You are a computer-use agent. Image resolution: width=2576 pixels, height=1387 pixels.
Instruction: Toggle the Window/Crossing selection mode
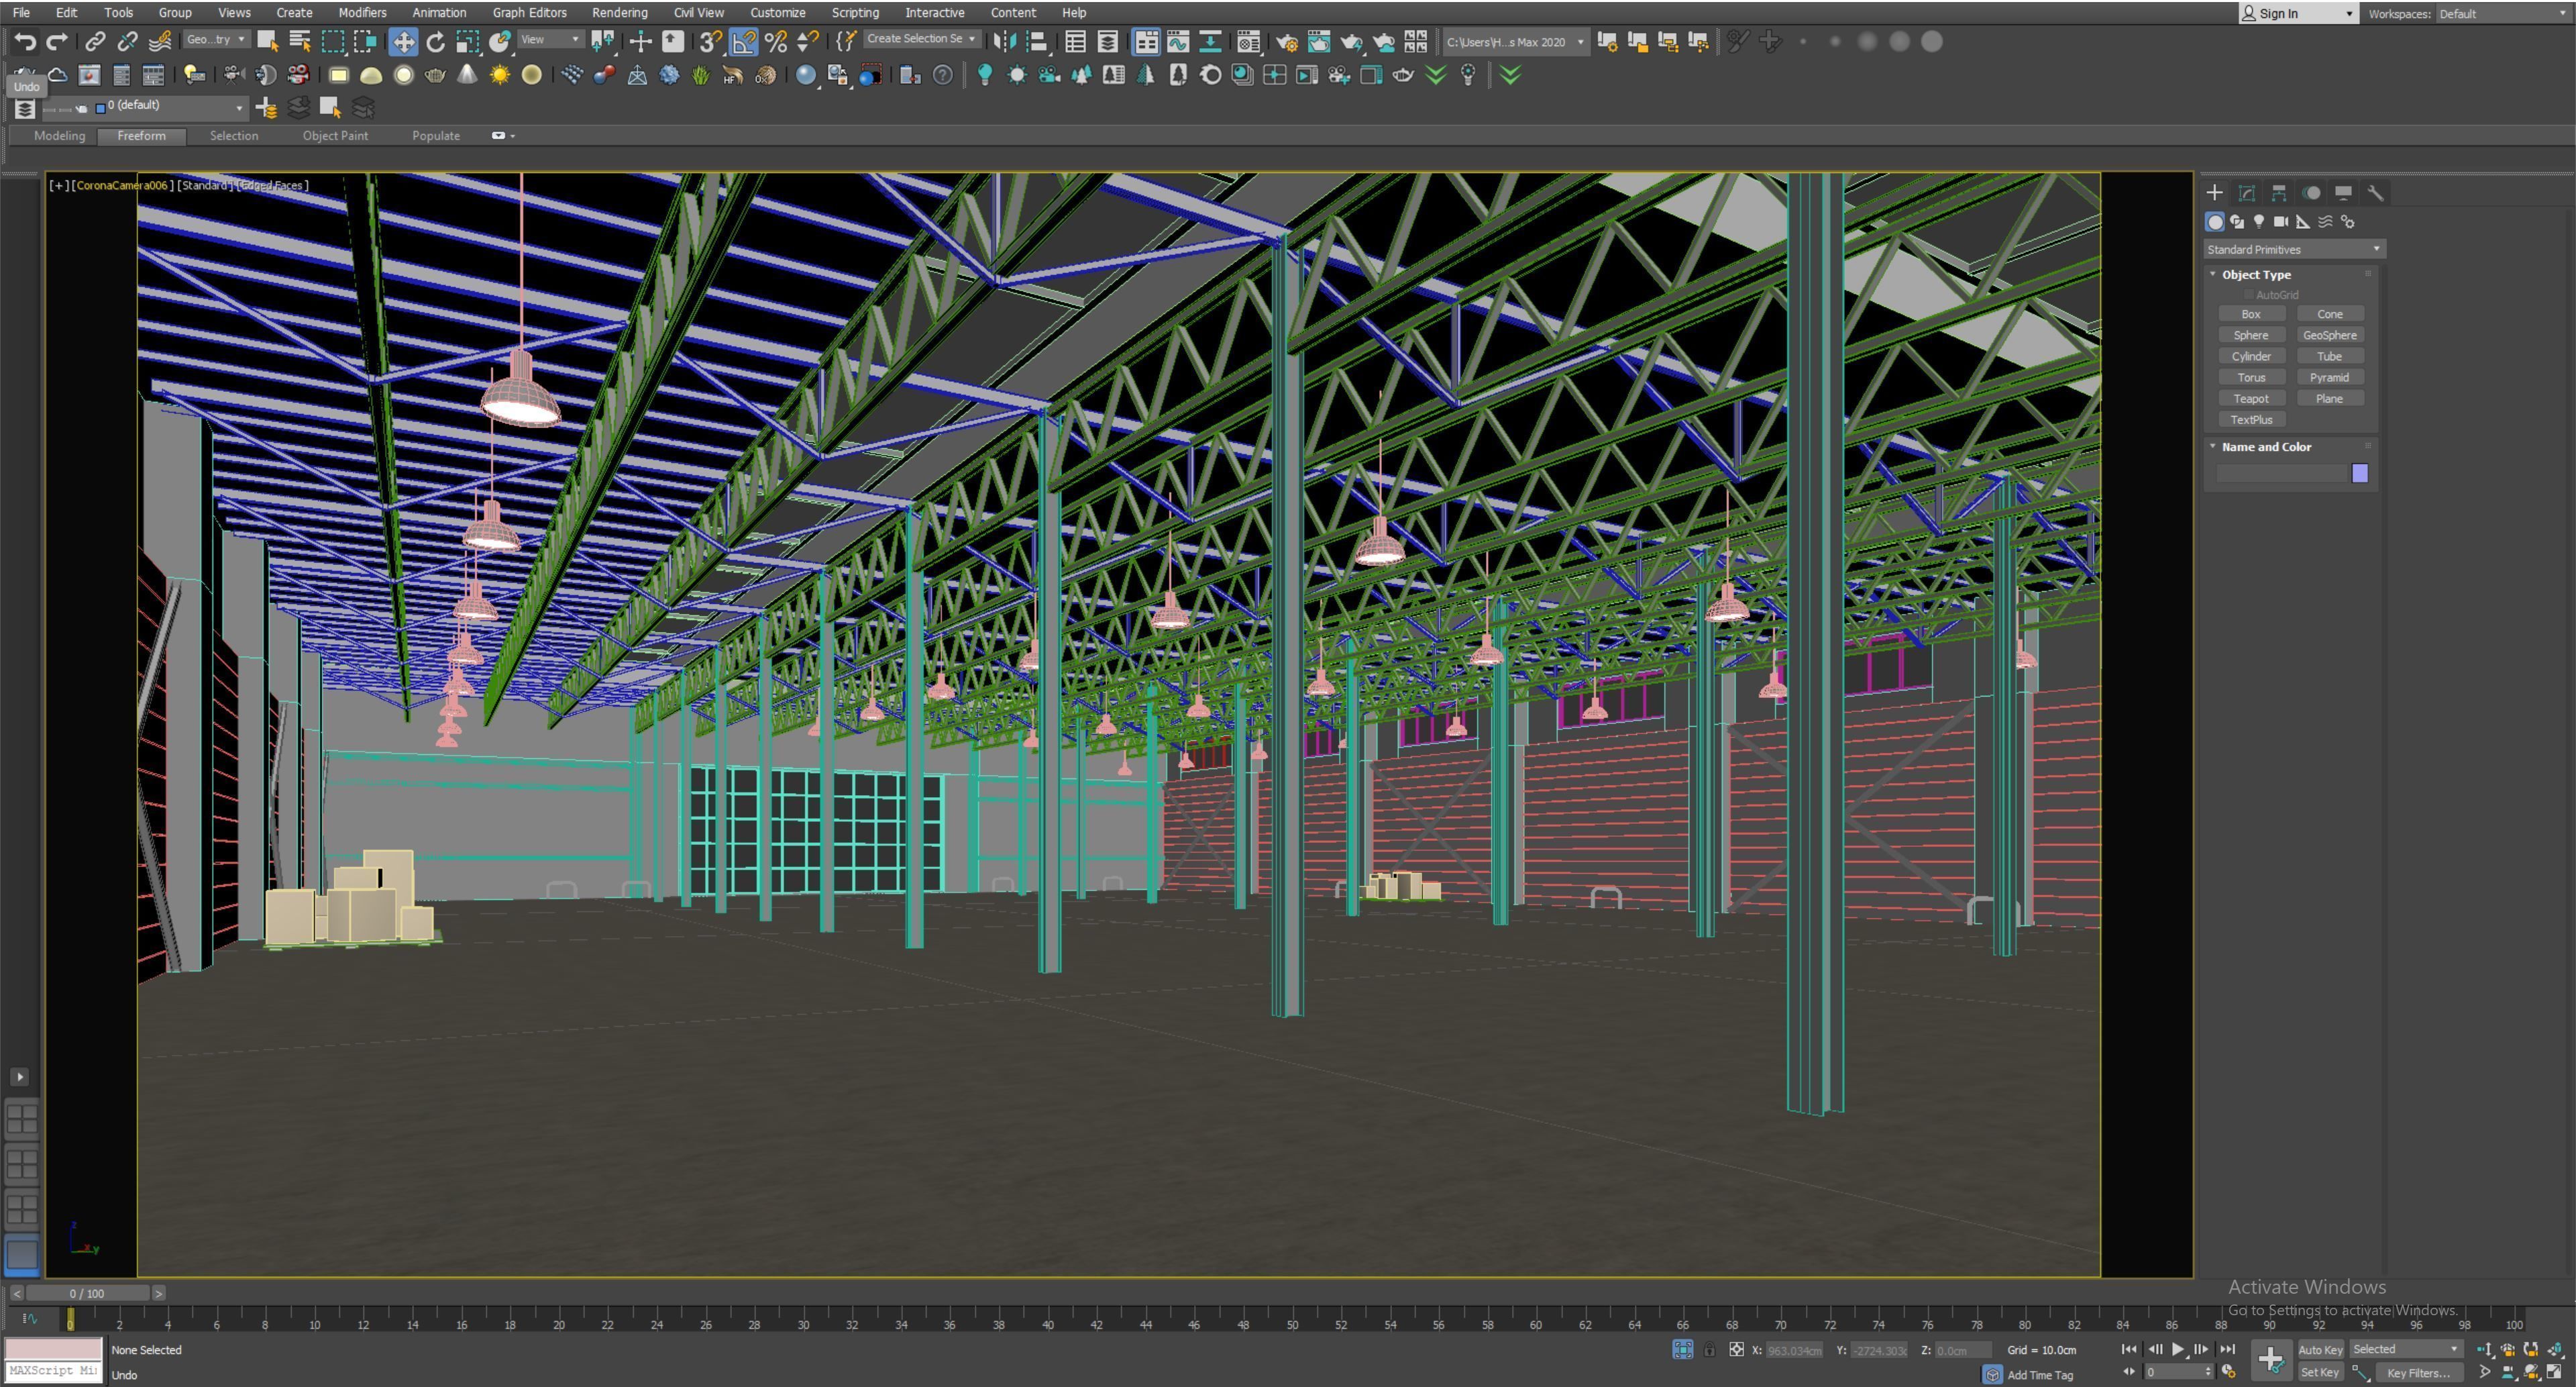click(x=365, y=41)
